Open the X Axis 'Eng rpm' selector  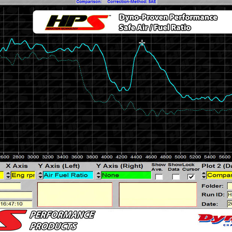point(23,175)
